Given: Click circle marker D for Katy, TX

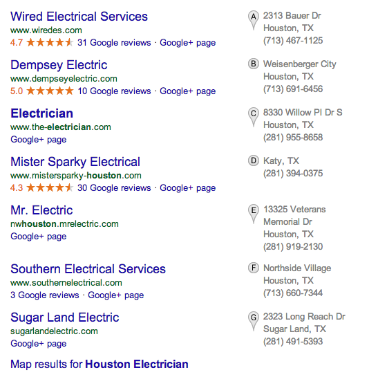Looking at the screenshot, I should point(254,160).
